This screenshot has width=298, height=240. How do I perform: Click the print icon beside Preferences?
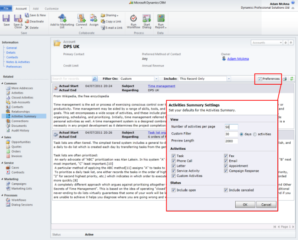point(285,79)
